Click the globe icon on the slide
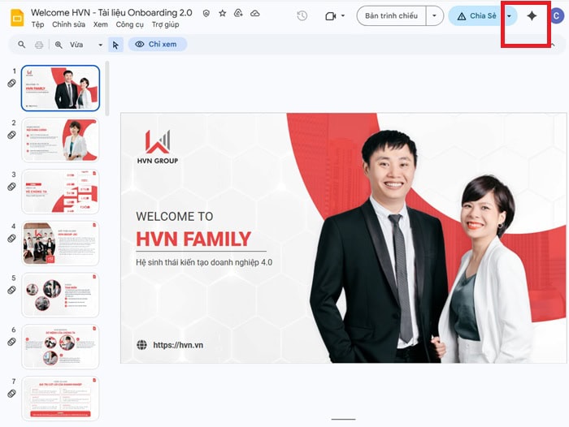This screenshot has width=569, height=427. pyautogui.click(x=142, y=345)
